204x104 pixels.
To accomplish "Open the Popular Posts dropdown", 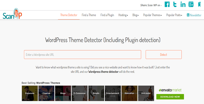I will (174, 15).
